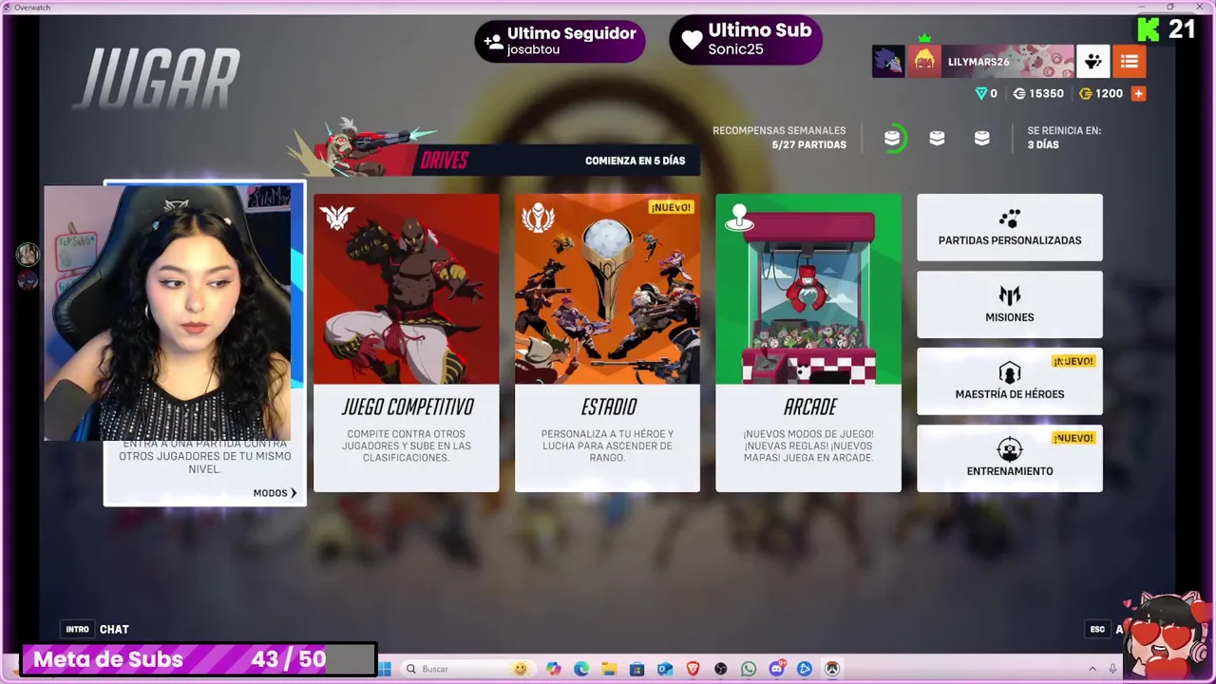Screen dimensions: 1216x684
Task: Click the dark avatar portrait left of LILYMARS26
Action: pos(888,62)
